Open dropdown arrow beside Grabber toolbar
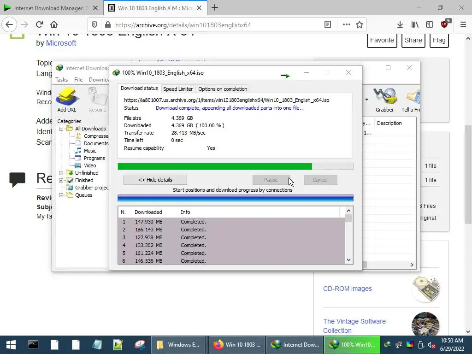Screen dimensions: 472x354 366,100
